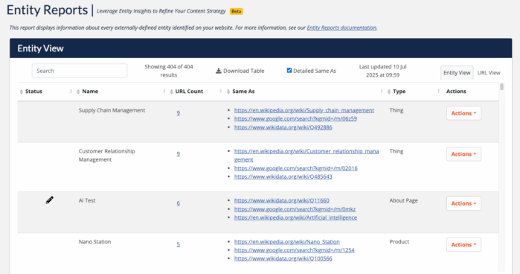
Task: Click the table's vertical scrollbar thumb
Action: 501,86
